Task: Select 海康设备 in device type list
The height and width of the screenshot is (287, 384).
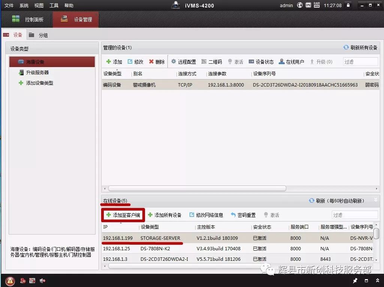Action: [x=52, y=62]
